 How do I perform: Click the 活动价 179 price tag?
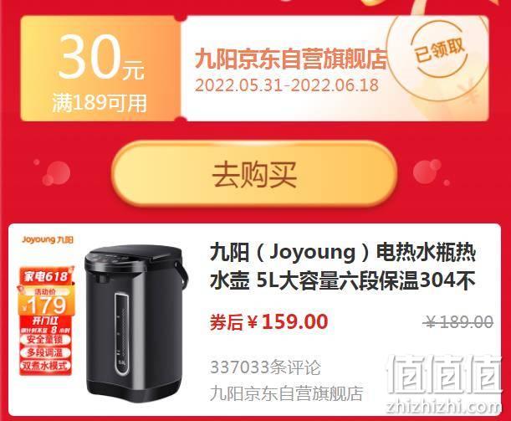tap(46, 301)
